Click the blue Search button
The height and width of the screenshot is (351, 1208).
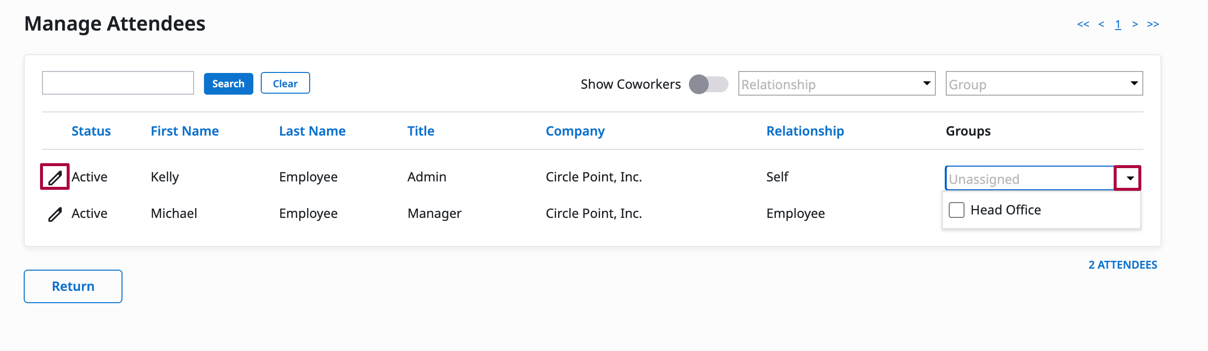228,84
